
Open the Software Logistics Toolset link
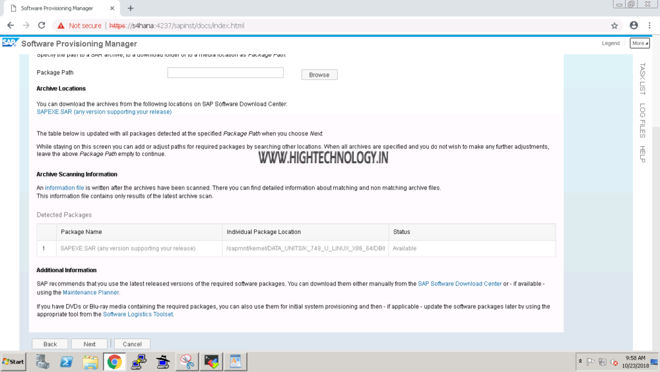coord(138,315)
